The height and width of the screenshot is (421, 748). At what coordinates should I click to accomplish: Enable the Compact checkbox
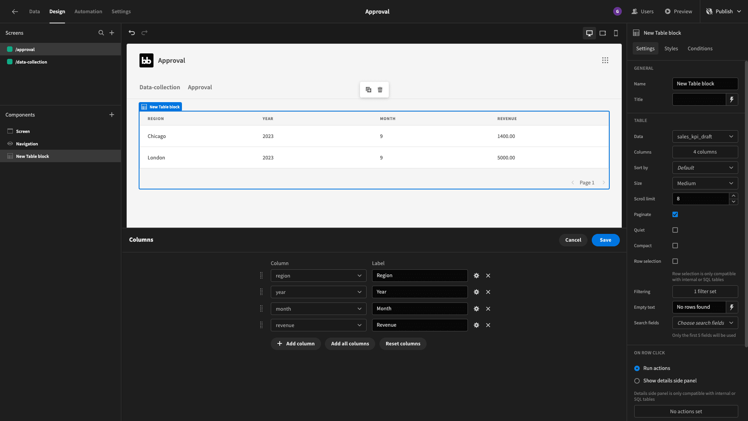click(675, 246)
